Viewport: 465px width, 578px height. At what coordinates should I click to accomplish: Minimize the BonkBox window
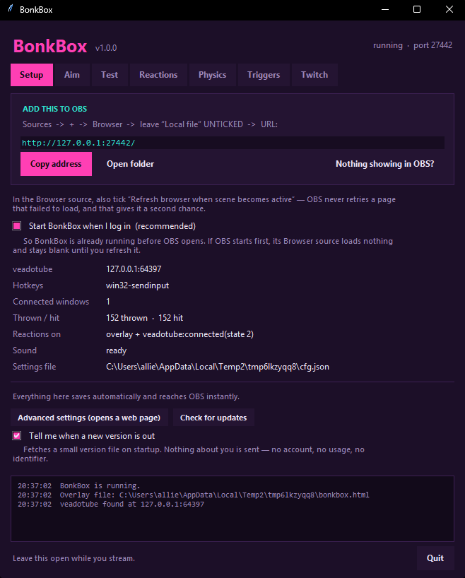point(385,10)
